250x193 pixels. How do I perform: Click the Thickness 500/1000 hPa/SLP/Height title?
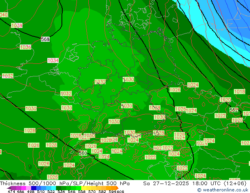pyautogui.click(x=65, y=184)
